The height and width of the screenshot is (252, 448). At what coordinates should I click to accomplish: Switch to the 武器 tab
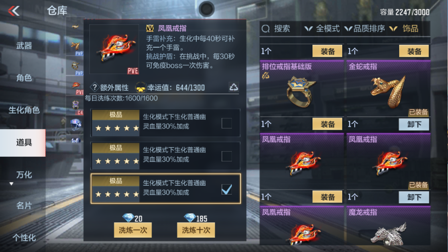point(24,46)
